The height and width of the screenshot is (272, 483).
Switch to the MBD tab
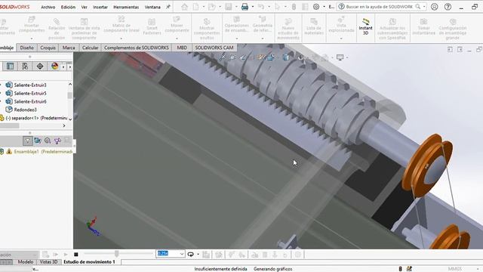pos(182,48)
